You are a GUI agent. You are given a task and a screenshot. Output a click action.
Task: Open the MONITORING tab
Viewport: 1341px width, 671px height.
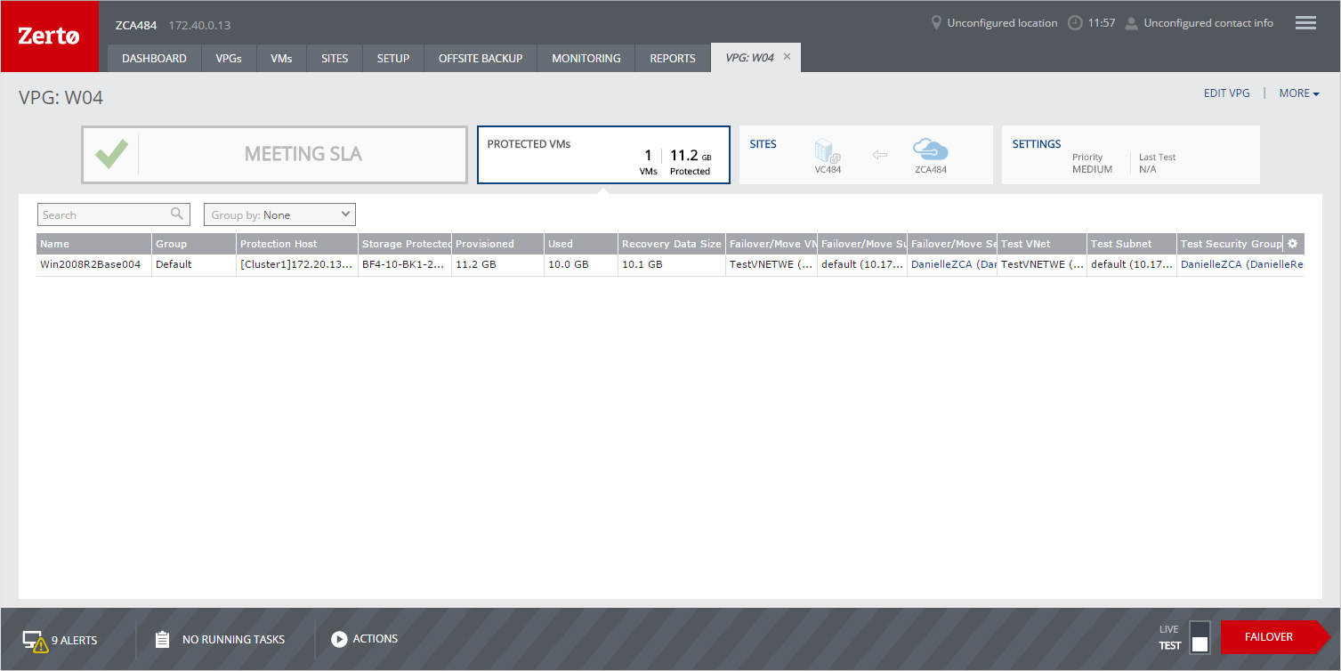[586, 58]
